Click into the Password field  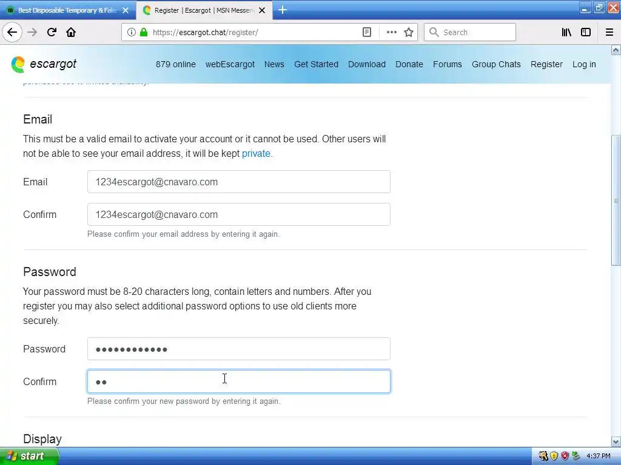[x=239, y=349]
